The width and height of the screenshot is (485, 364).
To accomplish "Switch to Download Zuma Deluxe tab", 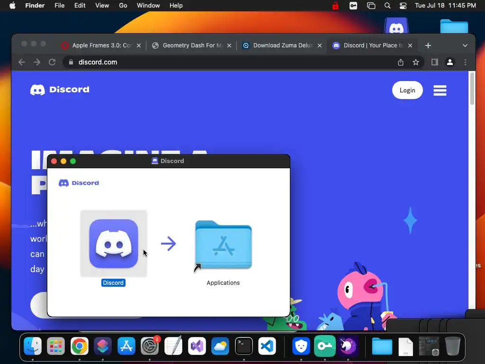I will coord(282,45).
